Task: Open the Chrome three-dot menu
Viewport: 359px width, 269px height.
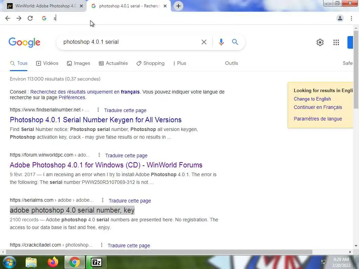Action: (x=351, y=18)
